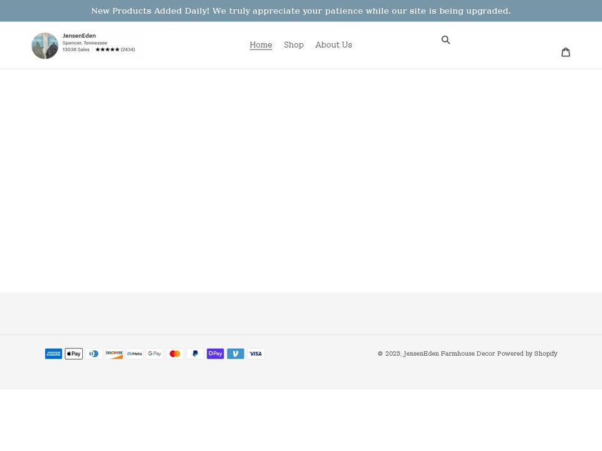Open the search magnifier icon
The width and height of the screenshot is (602, 451).
tap(445, 40)
